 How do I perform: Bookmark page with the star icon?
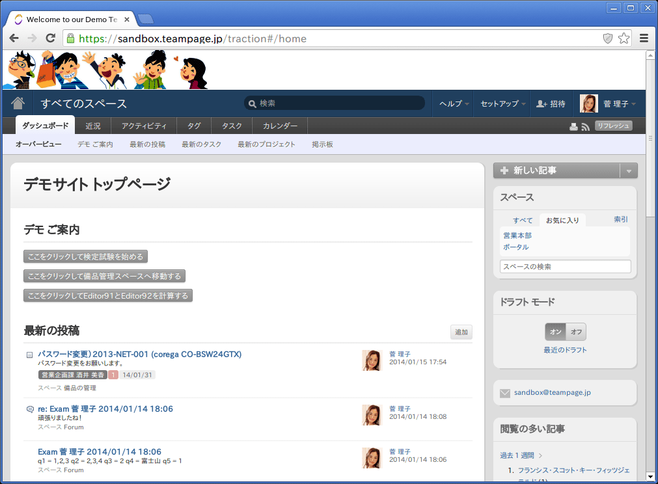624,38
